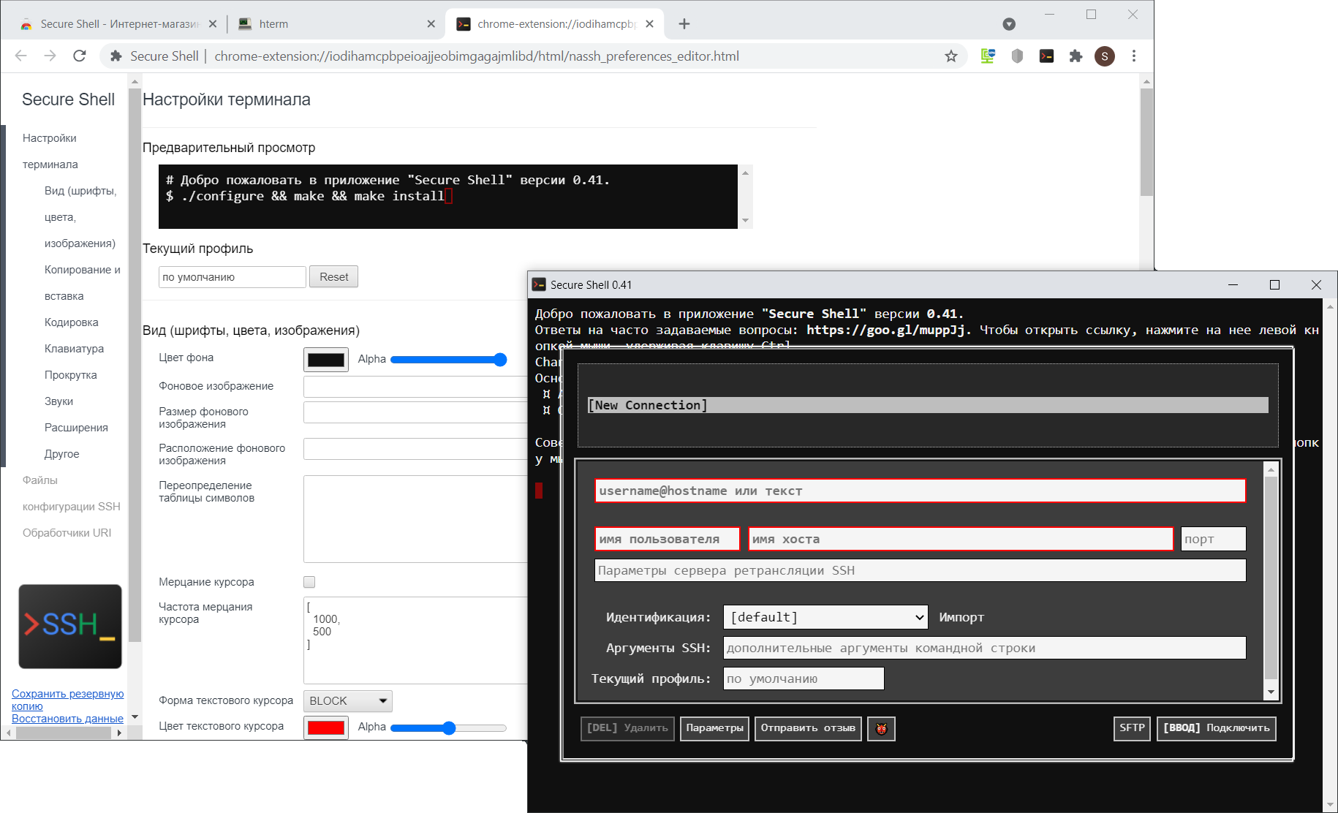Open Обработчики URI in sidebar

(67, 533)
